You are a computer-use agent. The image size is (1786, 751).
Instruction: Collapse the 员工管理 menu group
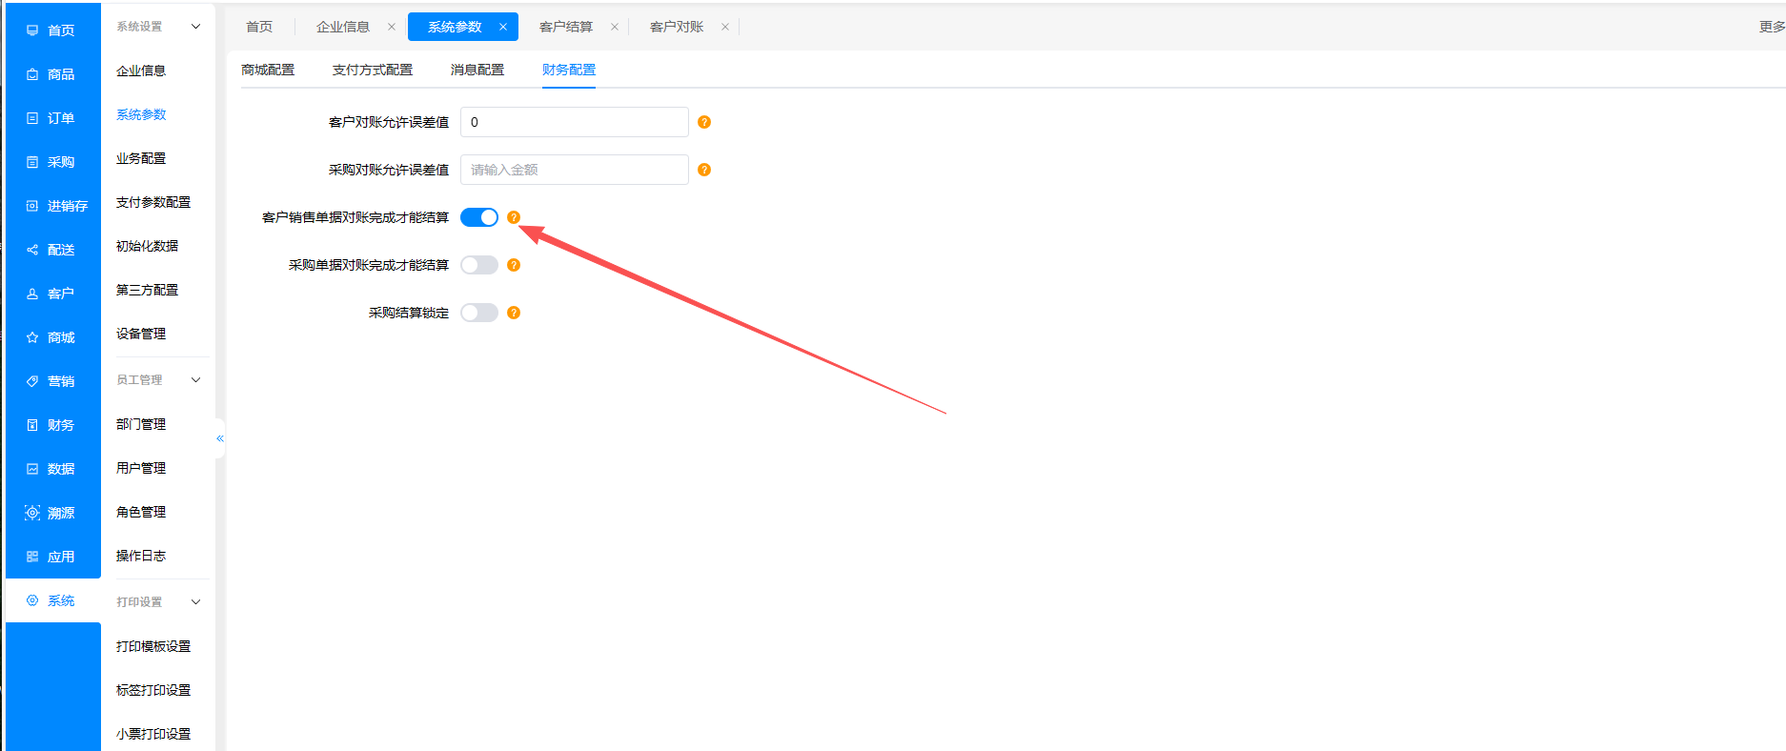click(196, 380)
